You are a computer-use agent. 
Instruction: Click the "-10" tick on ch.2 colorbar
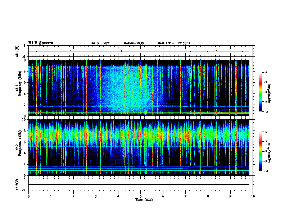click(x=266, y=171)
